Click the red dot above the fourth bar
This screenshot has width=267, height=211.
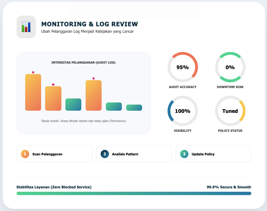94,79
